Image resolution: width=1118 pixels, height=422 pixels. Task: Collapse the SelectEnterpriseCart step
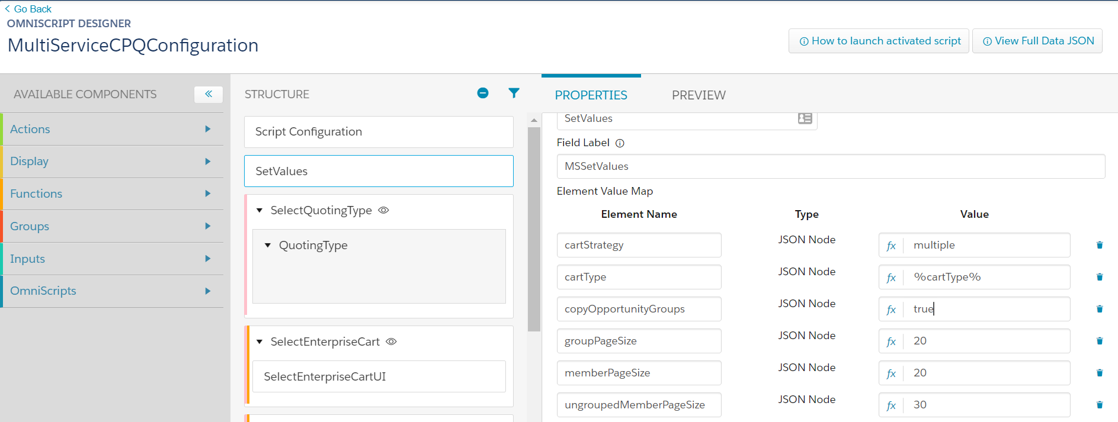click(x=260, y=342)
